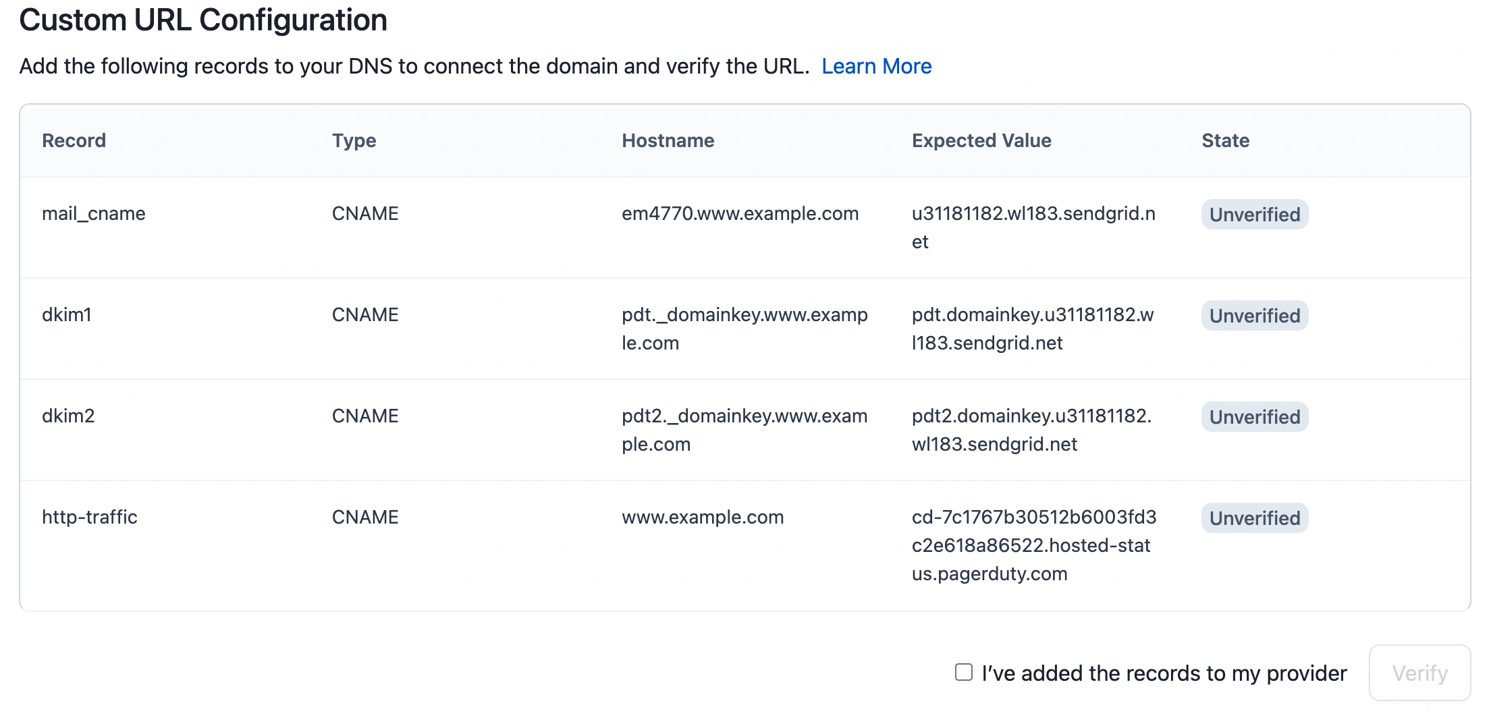
Task: Click the em4770.www.example.com hostname
Action: [740, 213]
